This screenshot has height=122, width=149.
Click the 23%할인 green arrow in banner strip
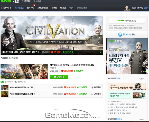[x=63, y=52]
